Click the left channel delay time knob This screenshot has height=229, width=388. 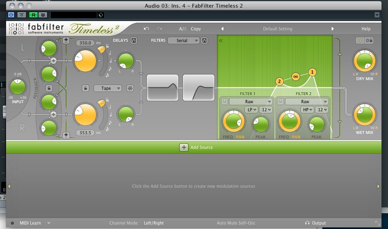tap(85, 61)
